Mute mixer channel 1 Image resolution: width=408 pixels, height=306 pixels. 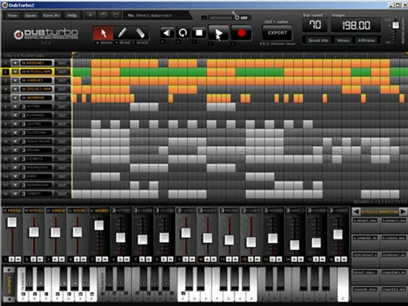pyautogui.click(x=18, y=259)
